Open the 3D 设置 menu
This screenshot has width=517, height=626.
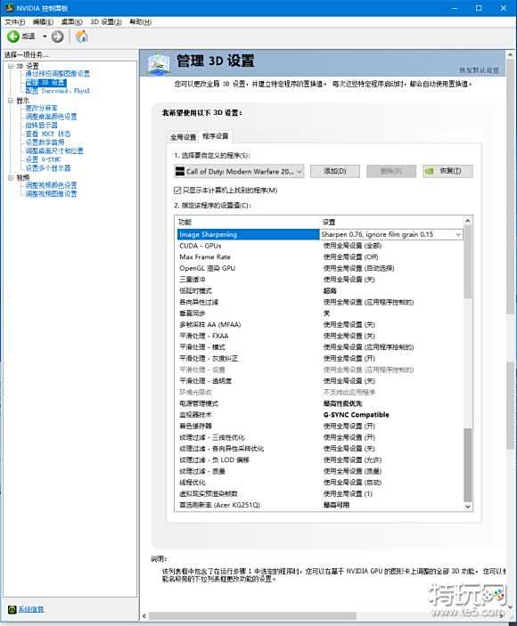point(106,21)
